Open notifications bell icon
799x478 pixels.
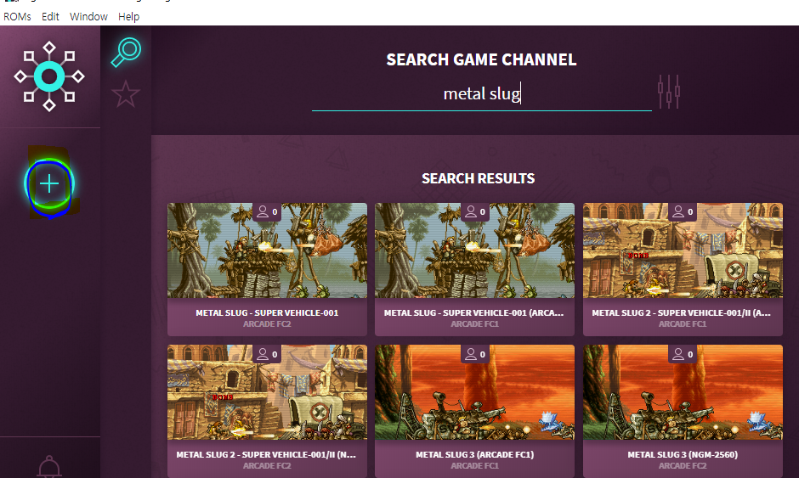pyautogui.click(x=49, y=467)
